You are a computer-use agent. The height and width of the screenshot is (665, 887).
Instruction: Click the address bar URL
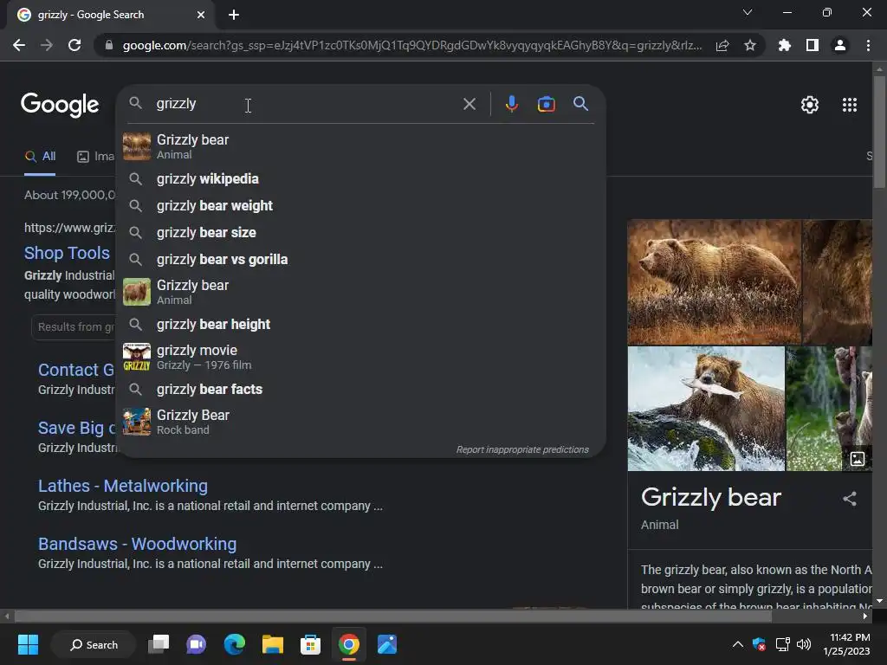[411, 45]
